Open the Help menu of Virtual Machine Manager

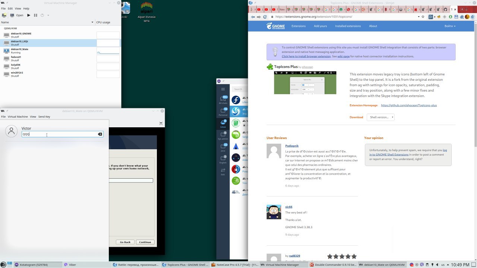pyautogui.click(x=26, y=9)
